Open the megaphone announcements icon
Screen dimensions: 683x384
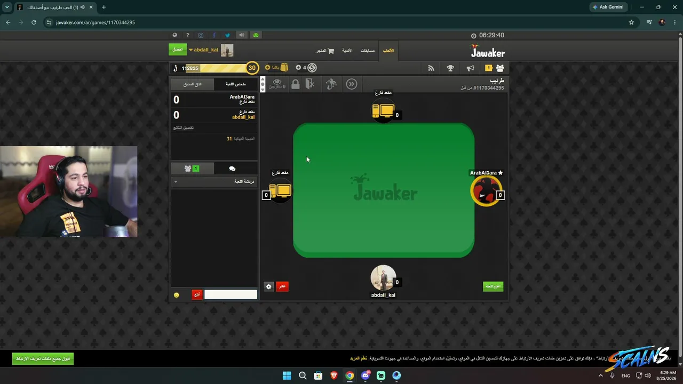click(470, 68)
